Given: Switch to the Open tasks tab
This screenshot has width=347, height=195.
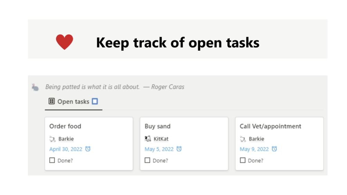Looking at the screenshot, I should [x=73, y=101].
